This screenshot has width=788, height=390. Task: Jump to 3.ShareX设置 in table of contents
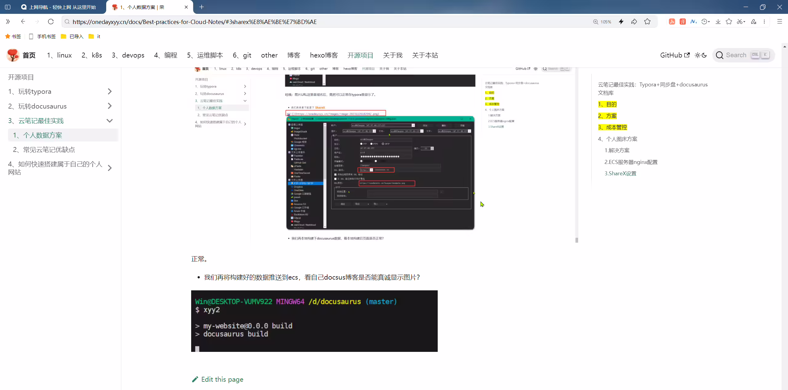coord(620,173)
